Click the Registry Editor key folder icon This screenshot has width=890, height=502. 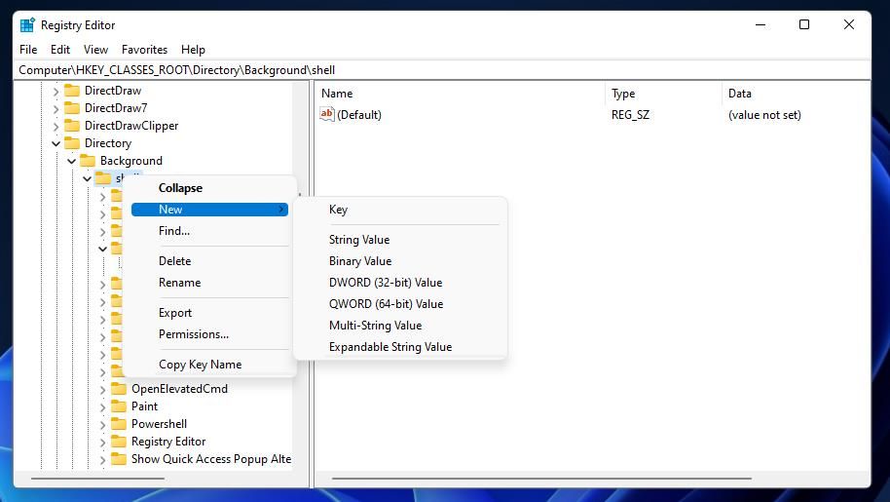(x=119, y=442)
